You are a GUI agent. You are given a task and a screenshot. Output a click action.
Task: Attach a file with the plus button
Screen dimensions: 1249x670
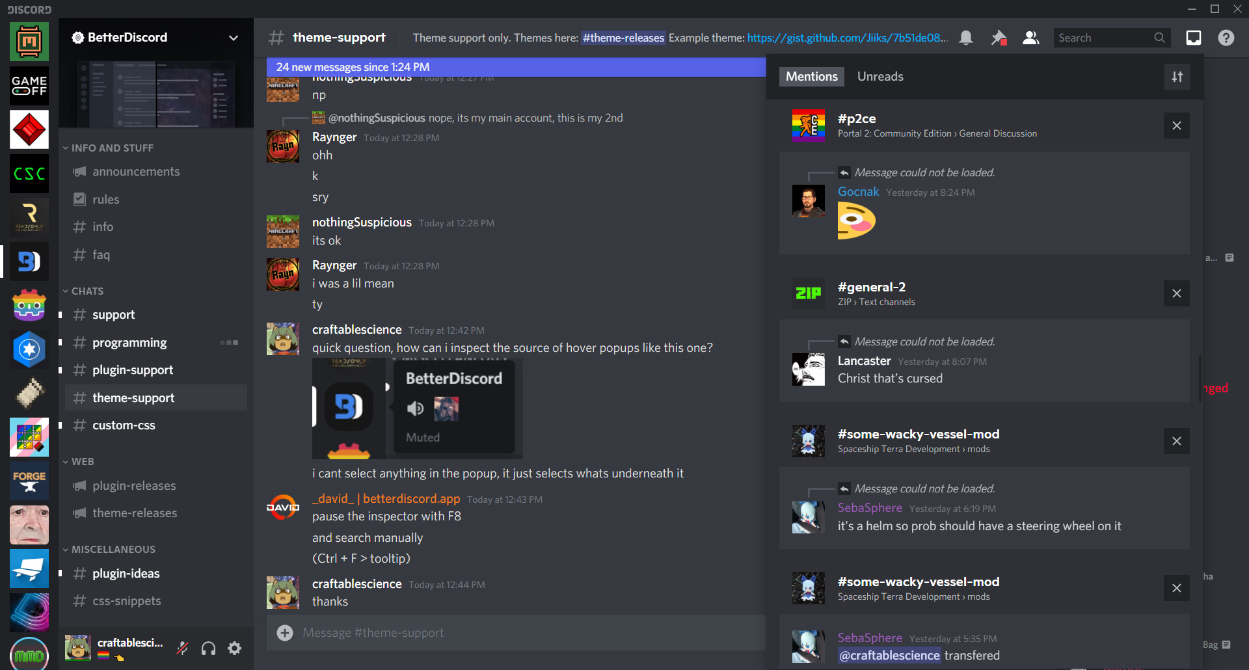pyautogui.click(x=285, y=632)
